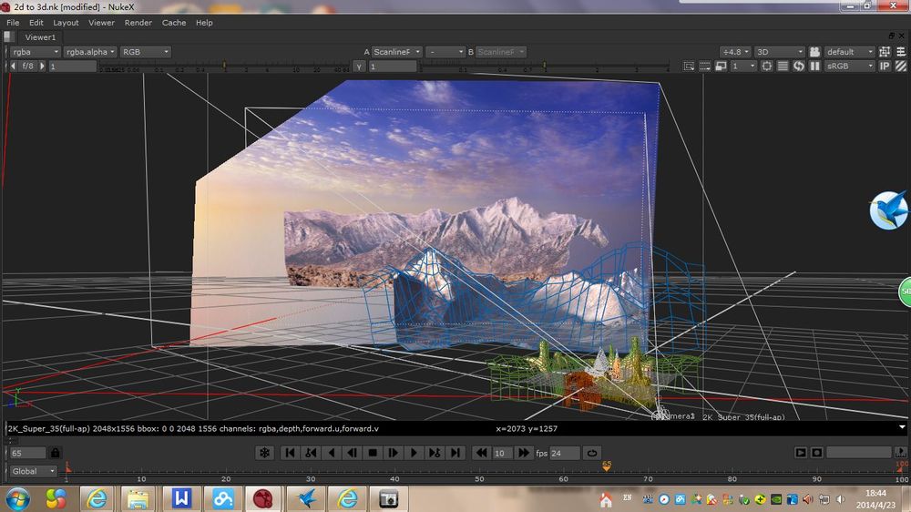Open the rgba channel set dropdown

pyautogui.click(x=35, y=52)
